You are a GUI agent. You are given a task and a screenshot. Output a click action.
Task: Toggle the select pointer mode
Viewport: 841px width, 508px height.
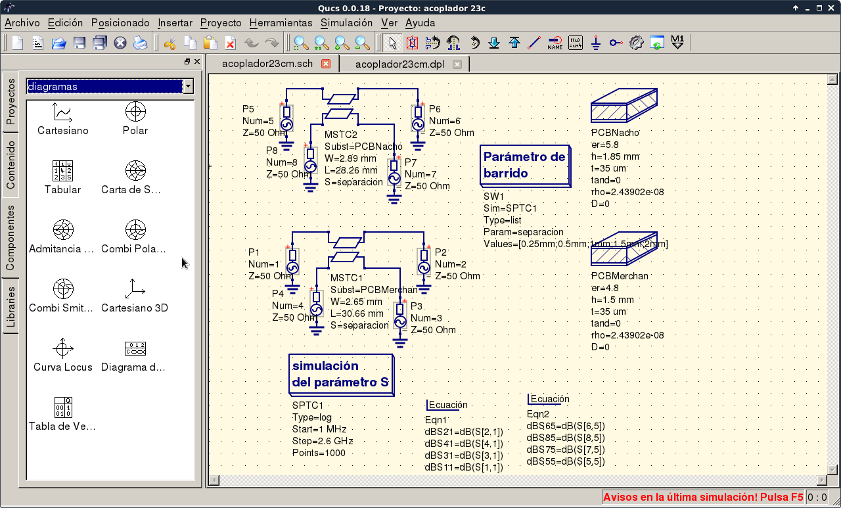click(392, 43)
